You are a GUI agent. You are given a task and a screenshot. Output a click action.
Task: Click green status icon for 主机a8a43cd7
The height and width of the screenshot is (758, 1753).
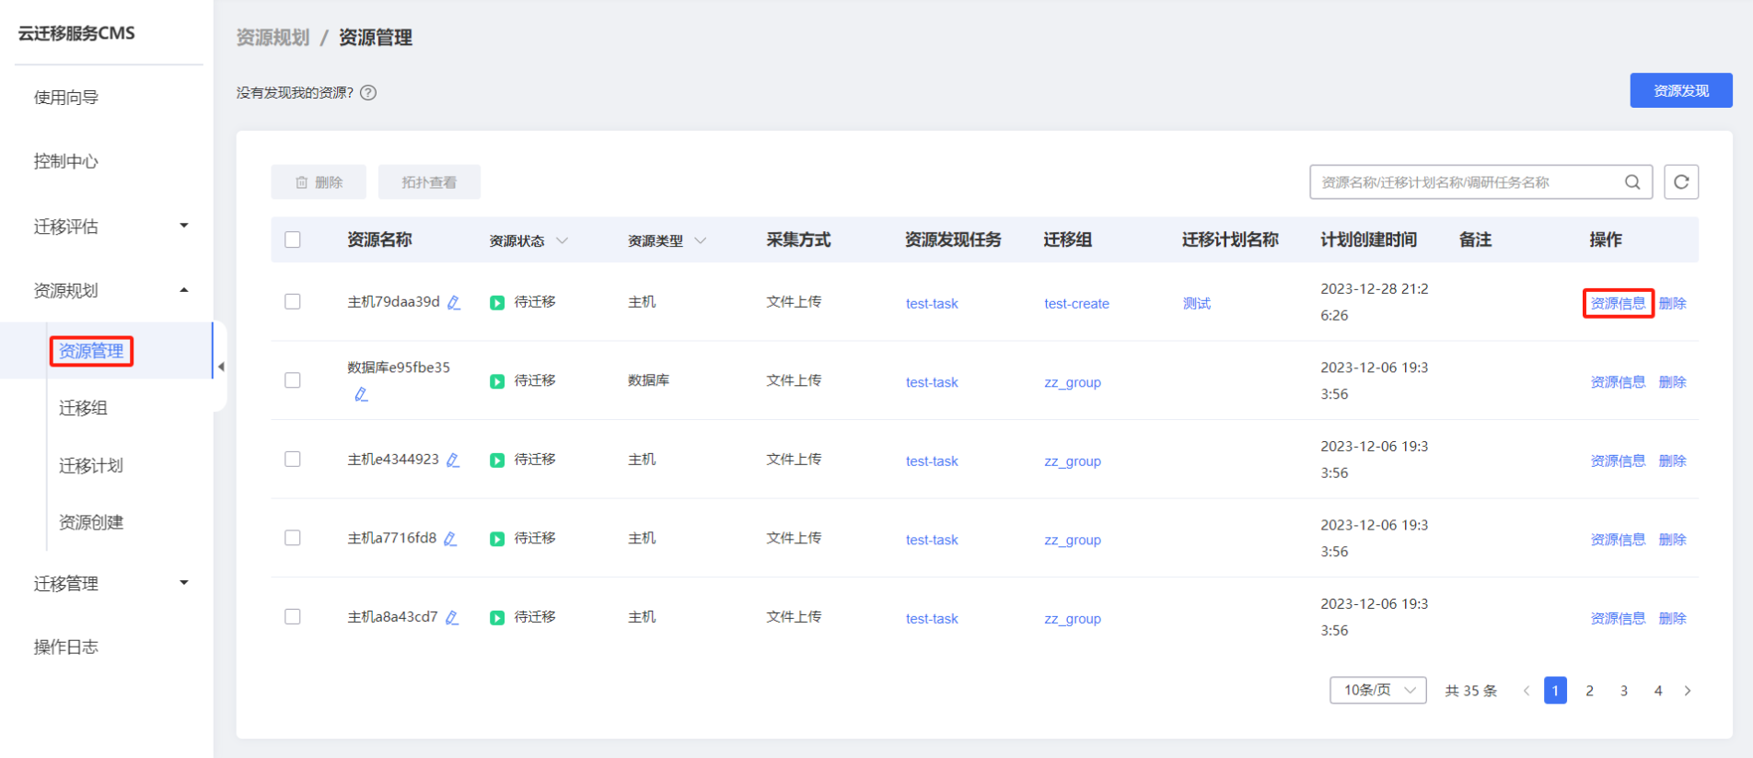497,617
